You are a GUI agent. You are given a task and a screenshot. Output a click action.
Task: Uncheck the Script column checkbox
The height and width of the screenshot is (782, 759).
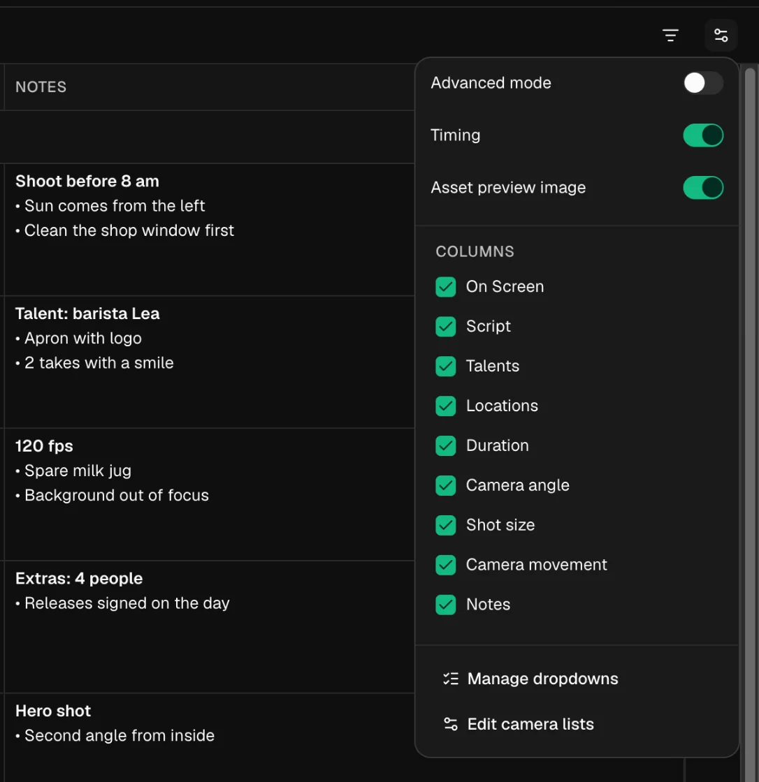coord(445,327)
